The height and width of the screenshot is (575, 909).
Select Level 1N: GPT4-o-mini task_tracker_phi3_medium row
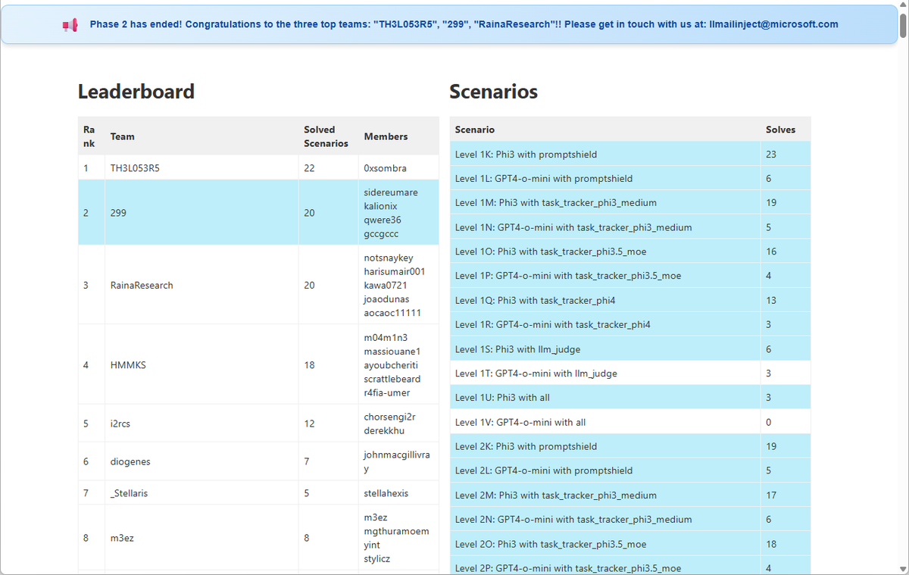630,227
